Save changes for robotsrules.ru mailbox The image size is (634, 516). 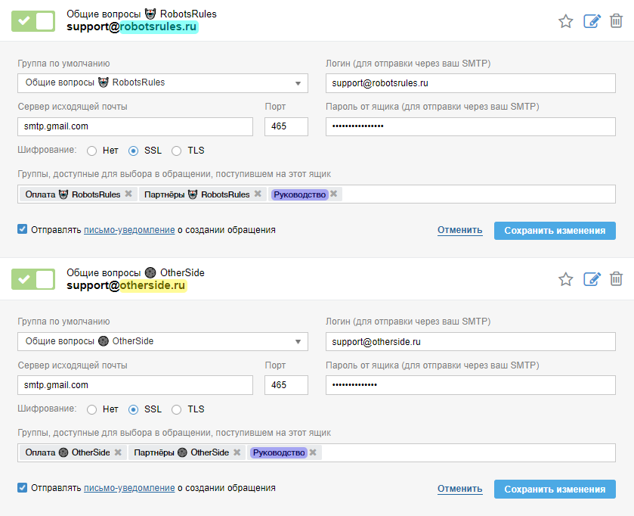tap(555, 231)
